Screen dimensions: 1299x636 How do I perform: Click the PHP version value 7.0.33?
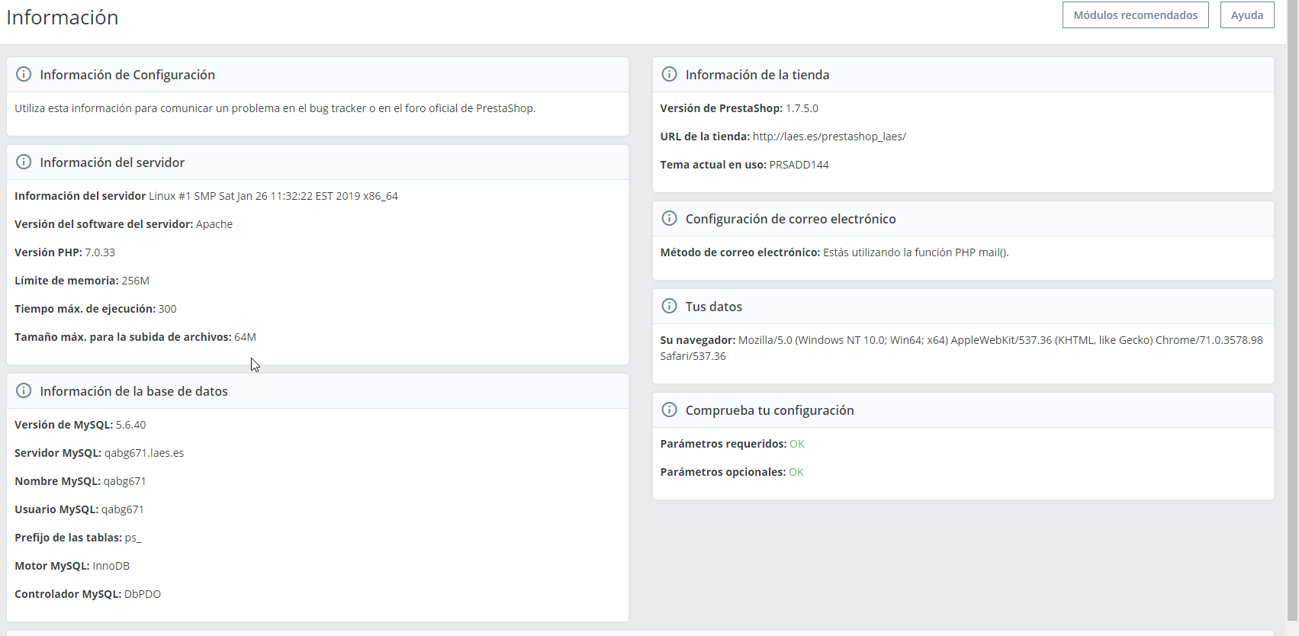[100, 252]
